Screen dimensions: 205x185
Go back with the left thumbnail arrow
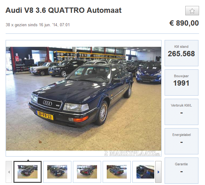[9, 172]
